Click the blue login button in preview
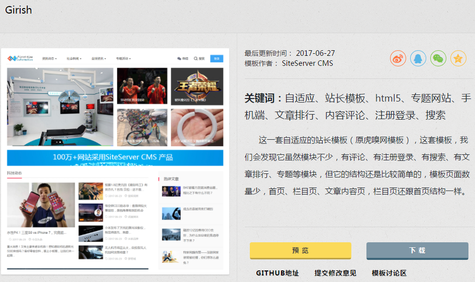The height and width of the screenshot is (282, 475). [x=217, y=58]
